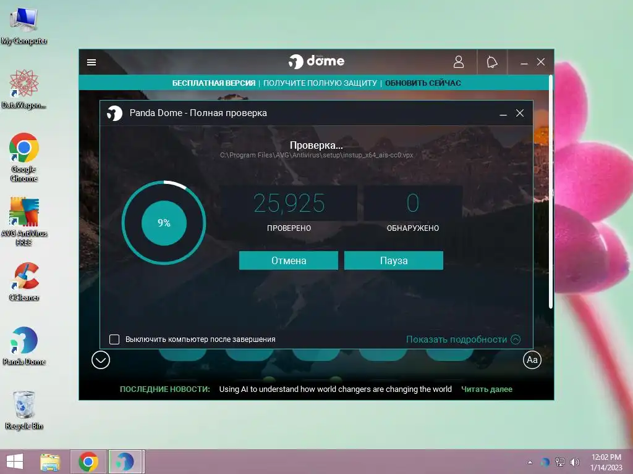The height and width of the screenshot is (474, 633).
Task: Select AVG AntiVirus FREE desktop shortcut
Action: (x=24, y=222)
